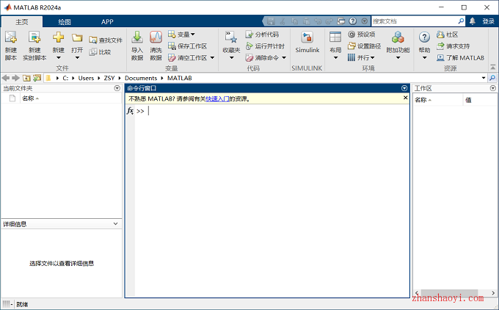Image resolution: width=499 pixels, height=310 pixels.
Task: Click the forward arrow in address bar
Action: click(15, 78)
